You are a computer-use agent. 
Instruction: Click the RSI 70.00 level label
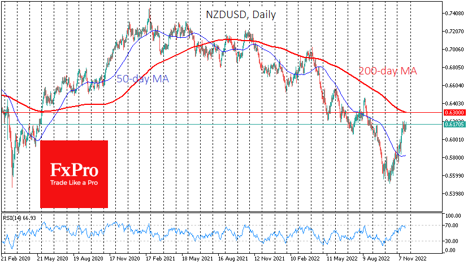[451, 226]
